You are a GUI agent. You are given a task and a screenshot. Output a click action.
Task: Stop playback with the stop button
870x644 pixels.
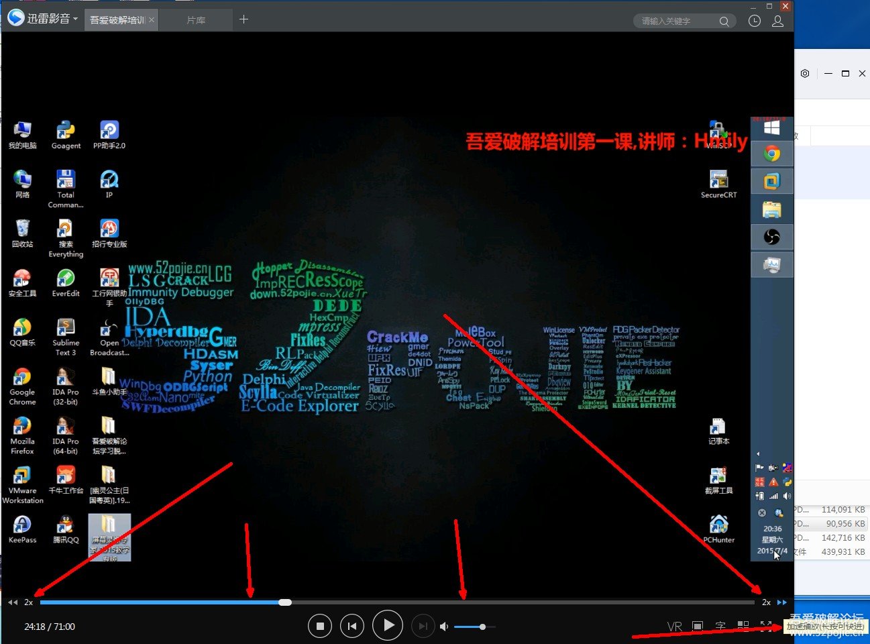click(x=320, y=625)
